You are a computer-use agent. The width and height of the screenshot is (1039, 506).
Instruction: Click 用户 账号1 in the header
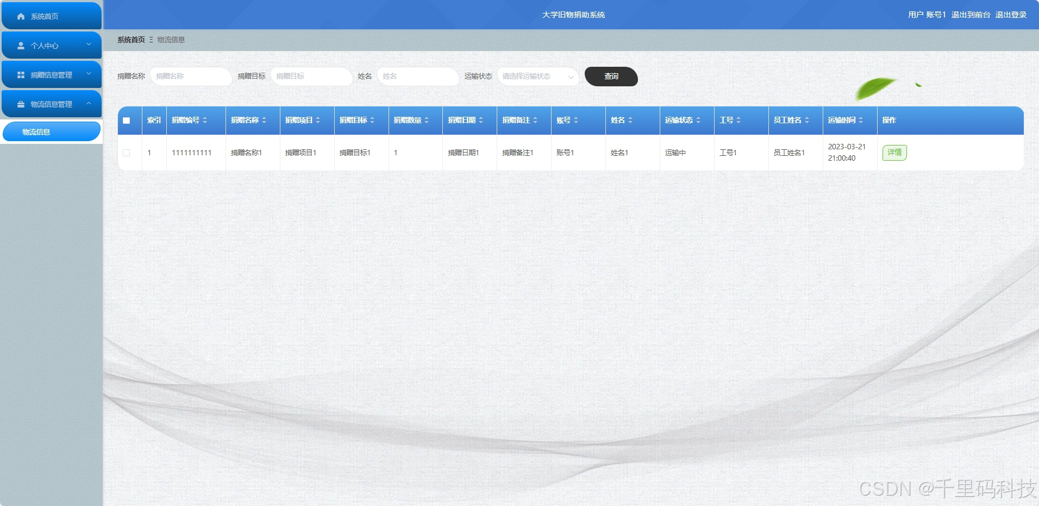pyautogui.click(x=927, y=15)
